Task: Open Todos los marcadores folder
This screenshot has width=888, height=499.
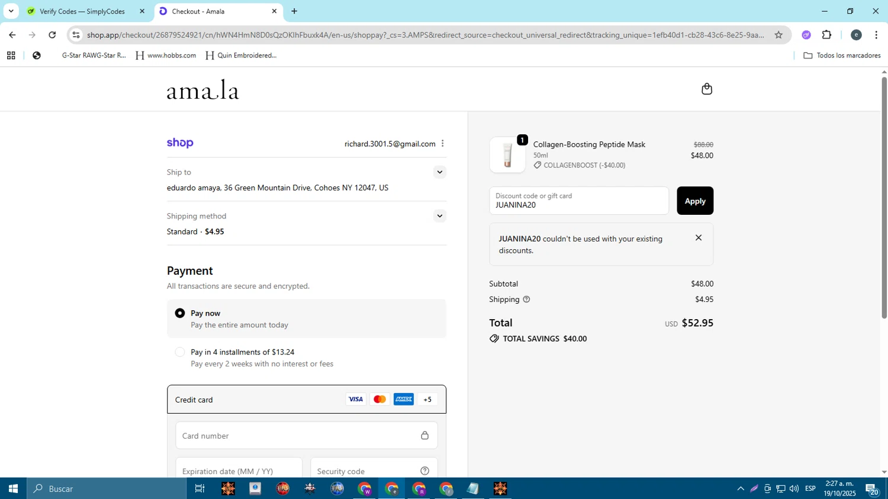Action: pos(842,56)
